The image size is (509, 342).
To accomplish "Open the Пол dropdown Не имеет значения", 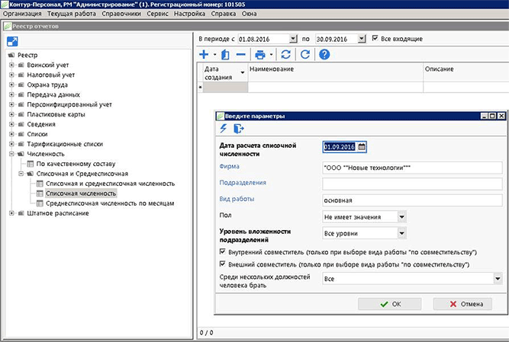I will (401, 216).
